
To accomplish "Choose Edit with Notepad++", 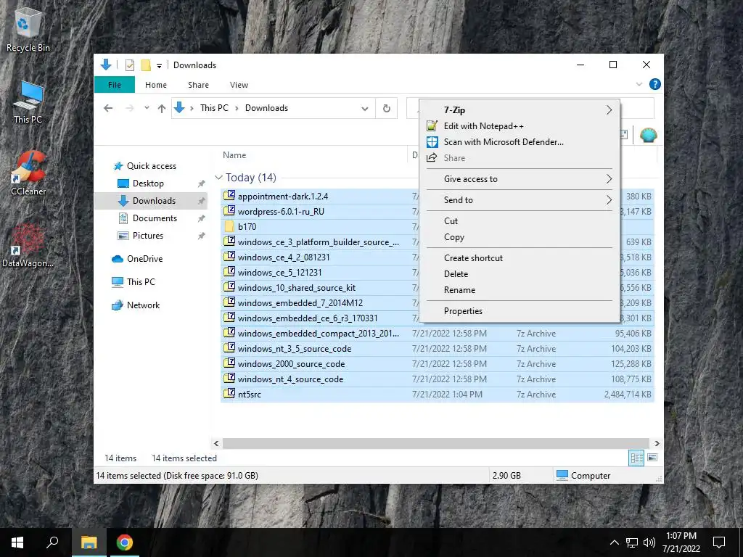I will click(520, 126).
